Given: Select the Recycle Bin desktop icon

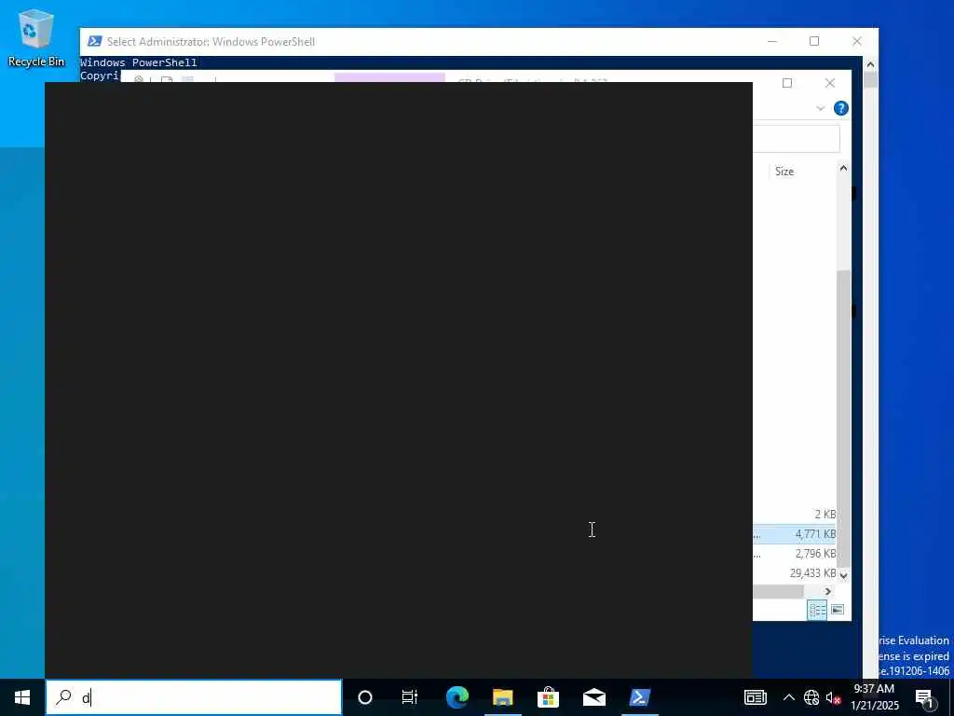Looking at the screenshot, I should (36, 37).
